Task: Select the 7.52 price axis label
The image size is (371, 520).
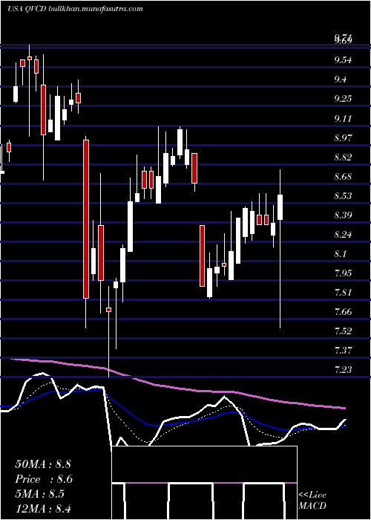Action: tap(343, 331)
